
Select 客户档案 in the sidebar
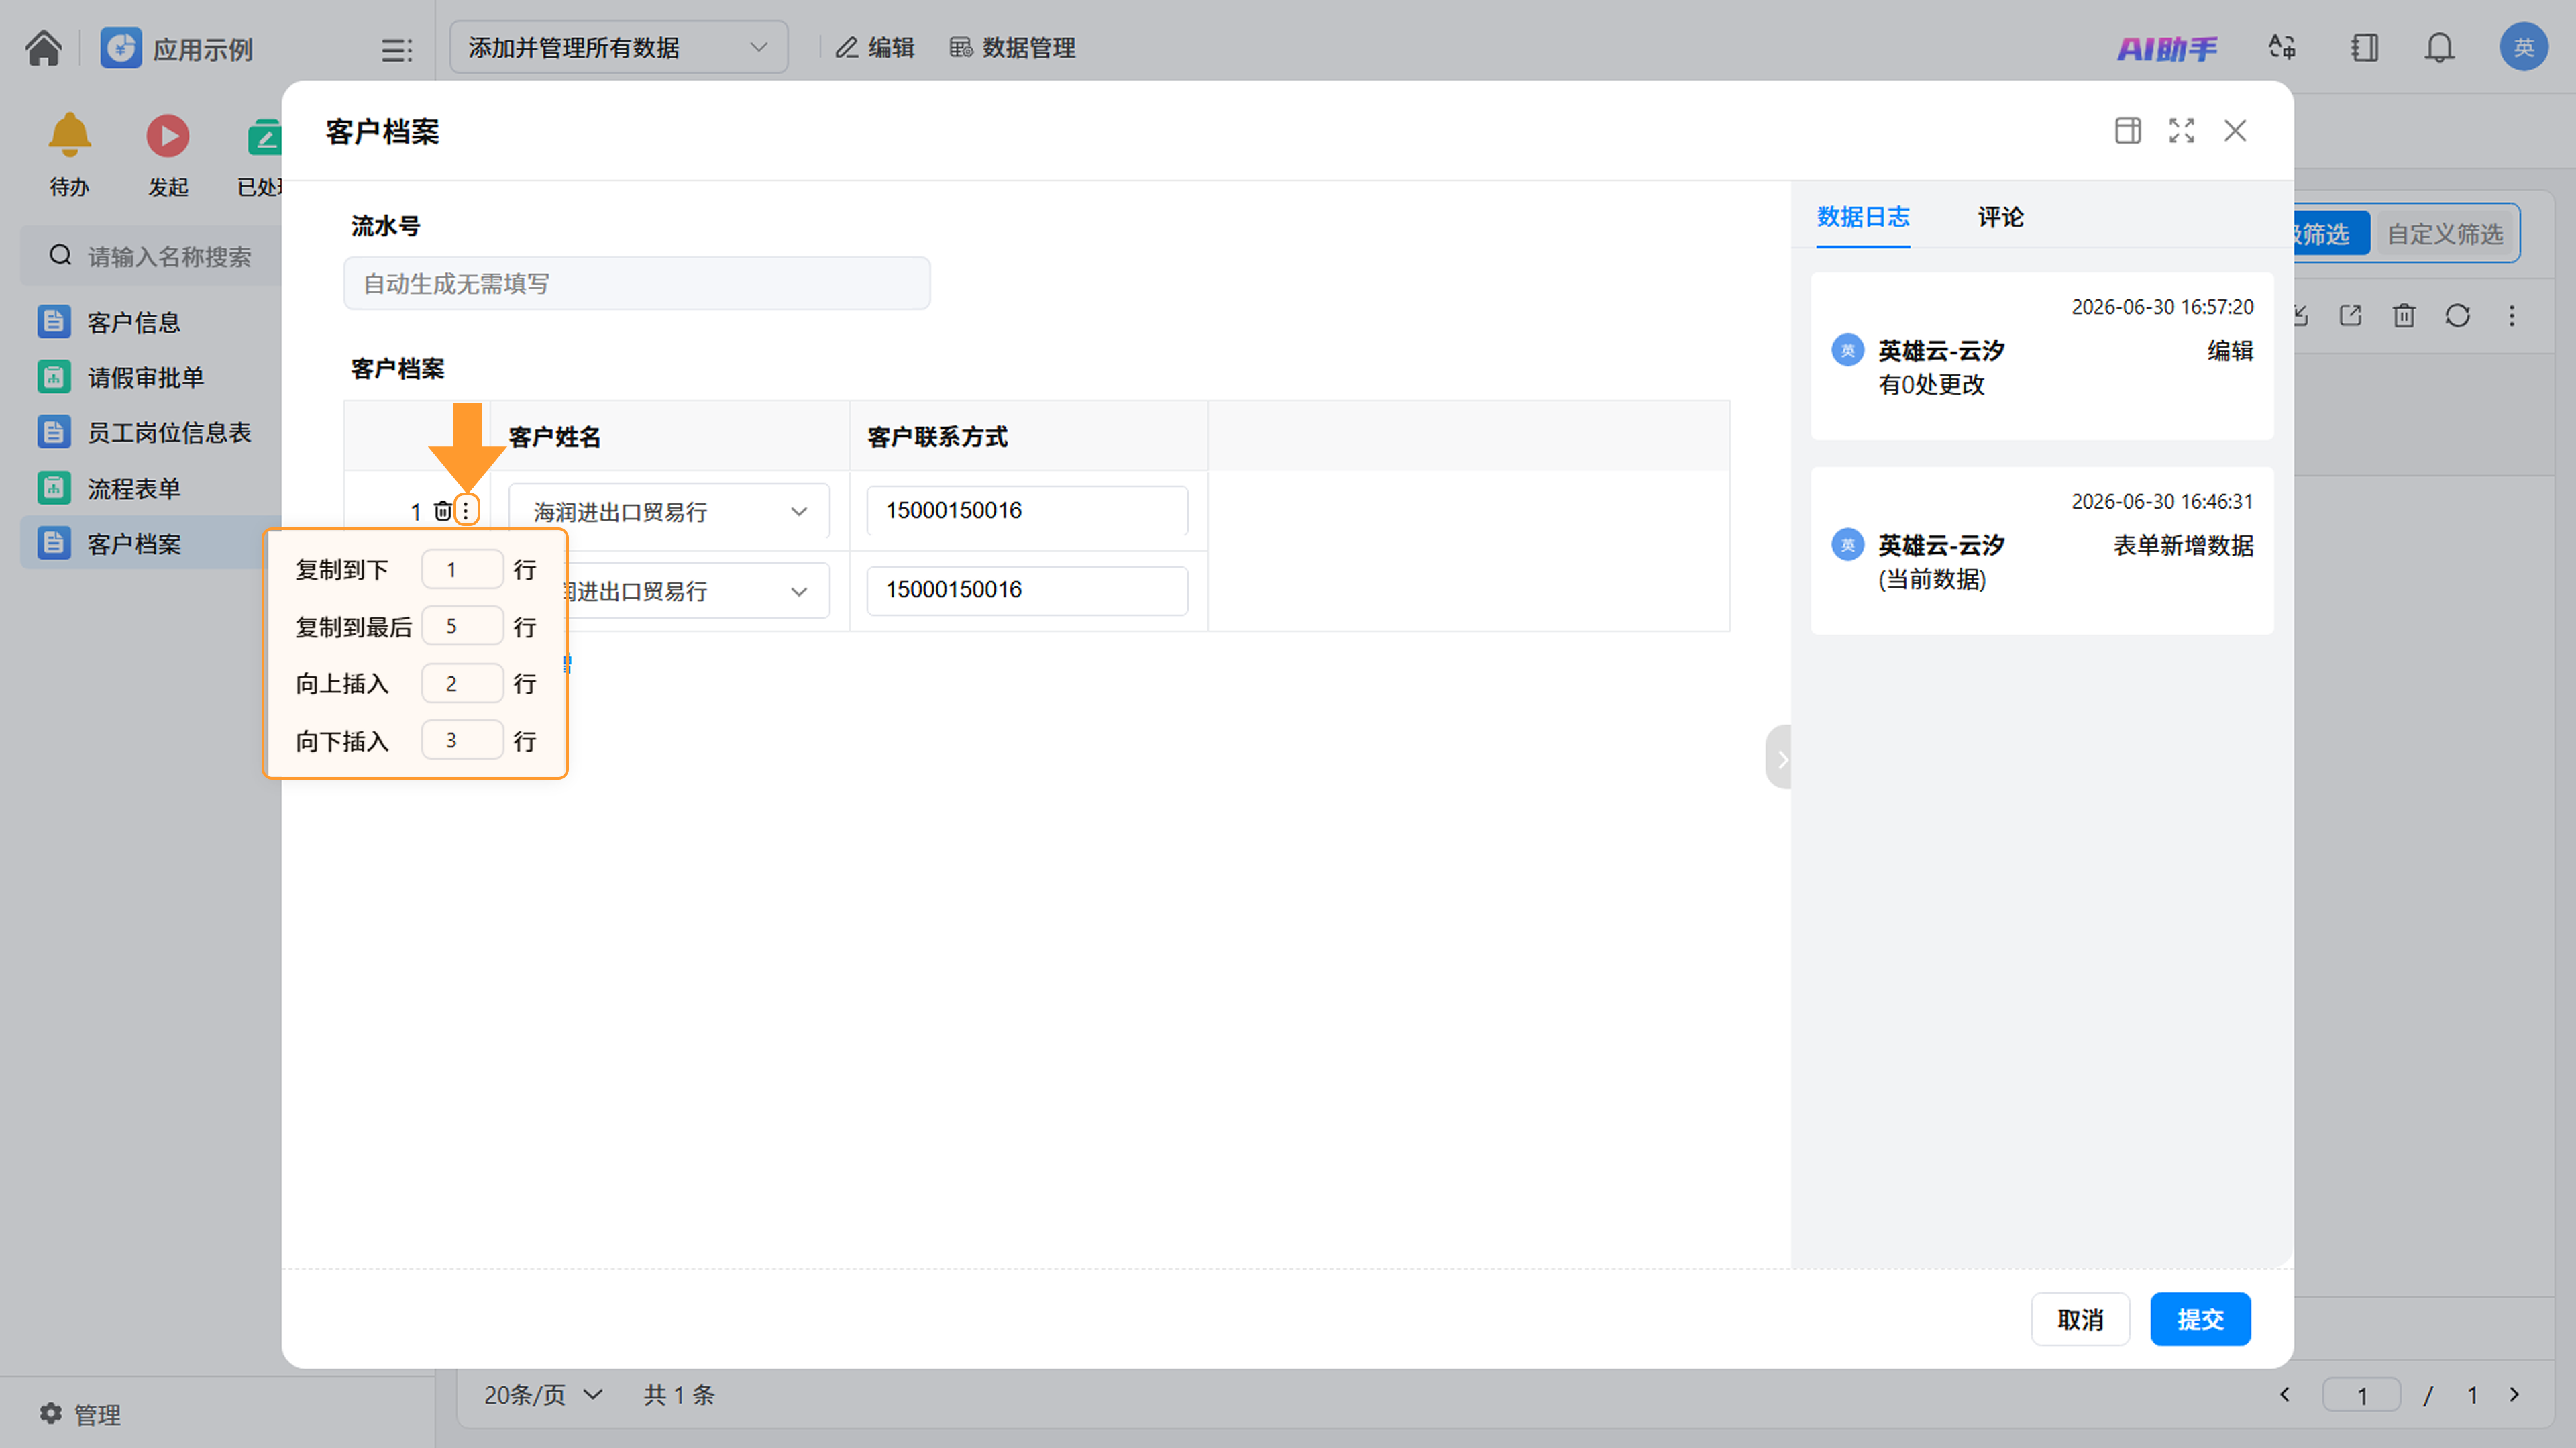pos(150,543)
